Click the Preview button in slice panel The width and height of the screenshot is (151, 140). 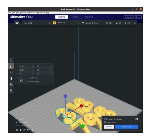[109, 127]
